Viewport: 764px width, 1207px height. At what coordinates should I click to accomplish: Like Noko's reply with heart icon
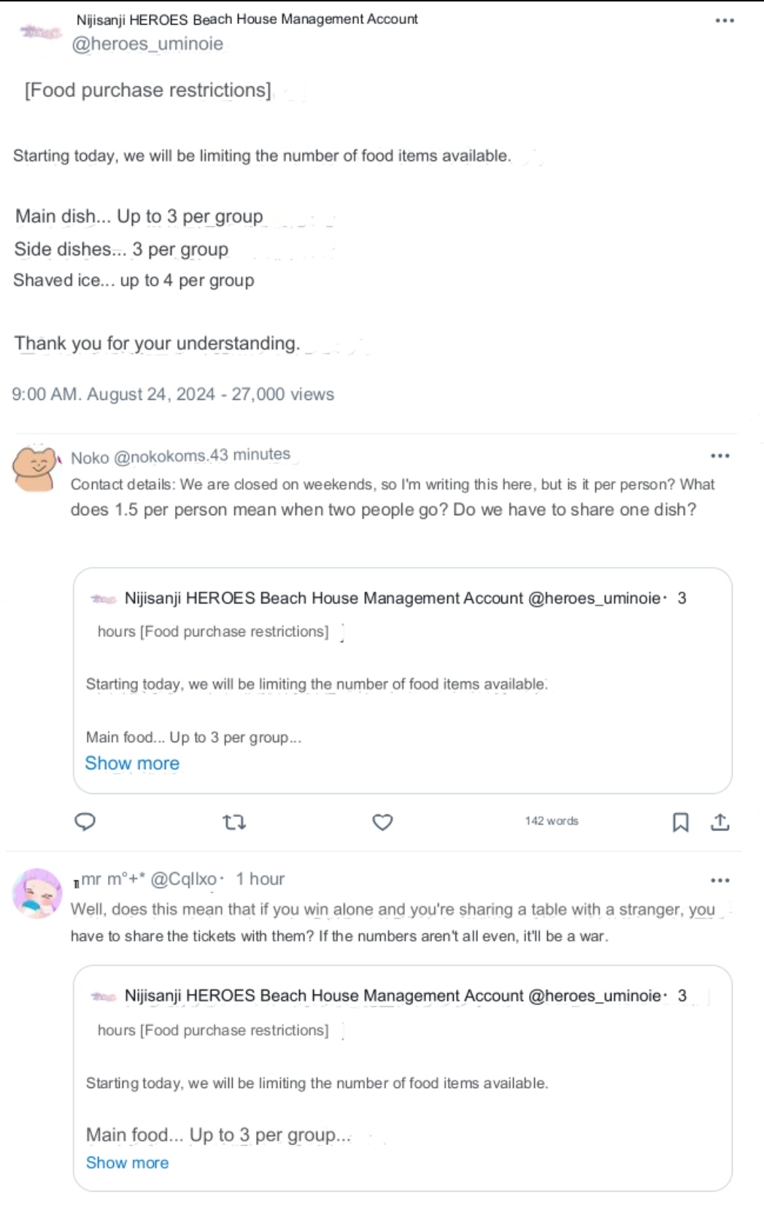point(382,822)
